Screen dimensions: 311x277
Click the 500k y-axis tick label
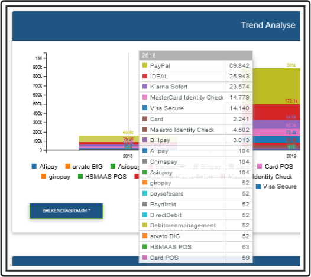[37, 104]
